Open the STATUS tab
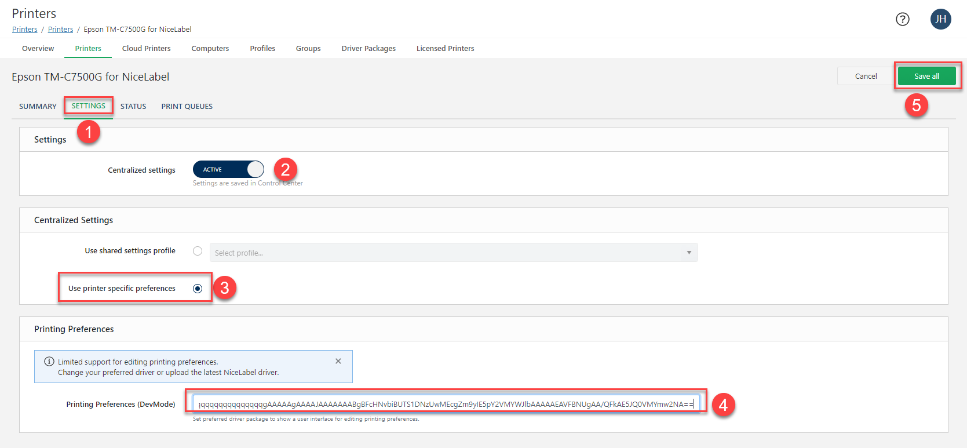 point(133,107)
